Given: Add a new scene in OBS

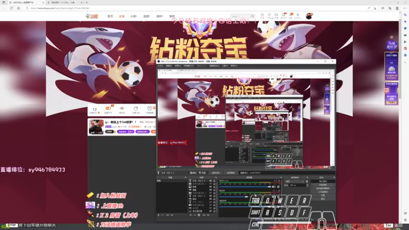Looking at the screenshot, I should click(158, 215).
